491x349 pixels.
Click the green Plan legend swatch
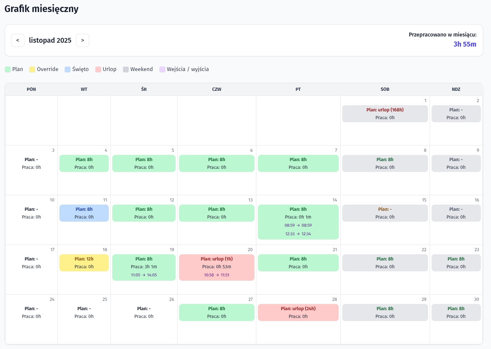[8, 69]
